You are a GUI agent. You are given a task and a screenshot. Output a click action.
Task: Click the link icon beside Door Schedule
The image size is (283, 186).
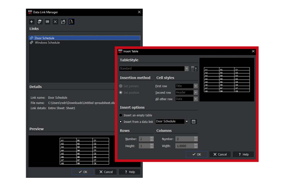click(x=32, y=38)
